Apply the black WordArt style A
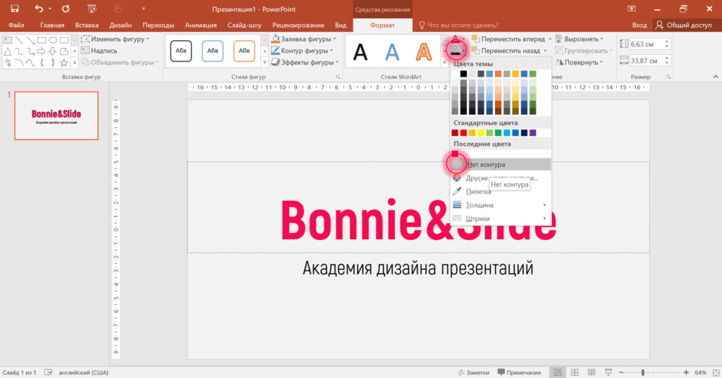Viewport: 722px width, 378px height. (x=360, y=51)
